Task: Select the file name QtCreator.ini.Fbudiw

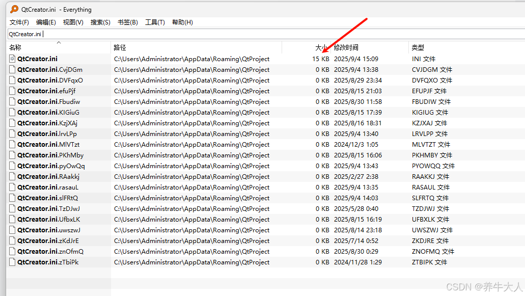Action: [49, 102]
